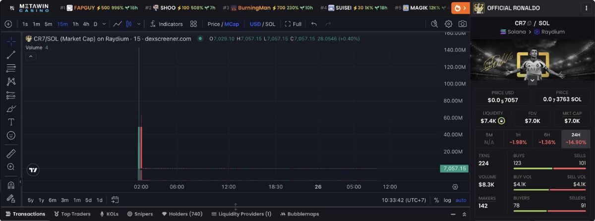Image resolution: width=595 pixels, height=221 pixels.
Task: Open the Bubblemaps tab
Action: [299, 214]
